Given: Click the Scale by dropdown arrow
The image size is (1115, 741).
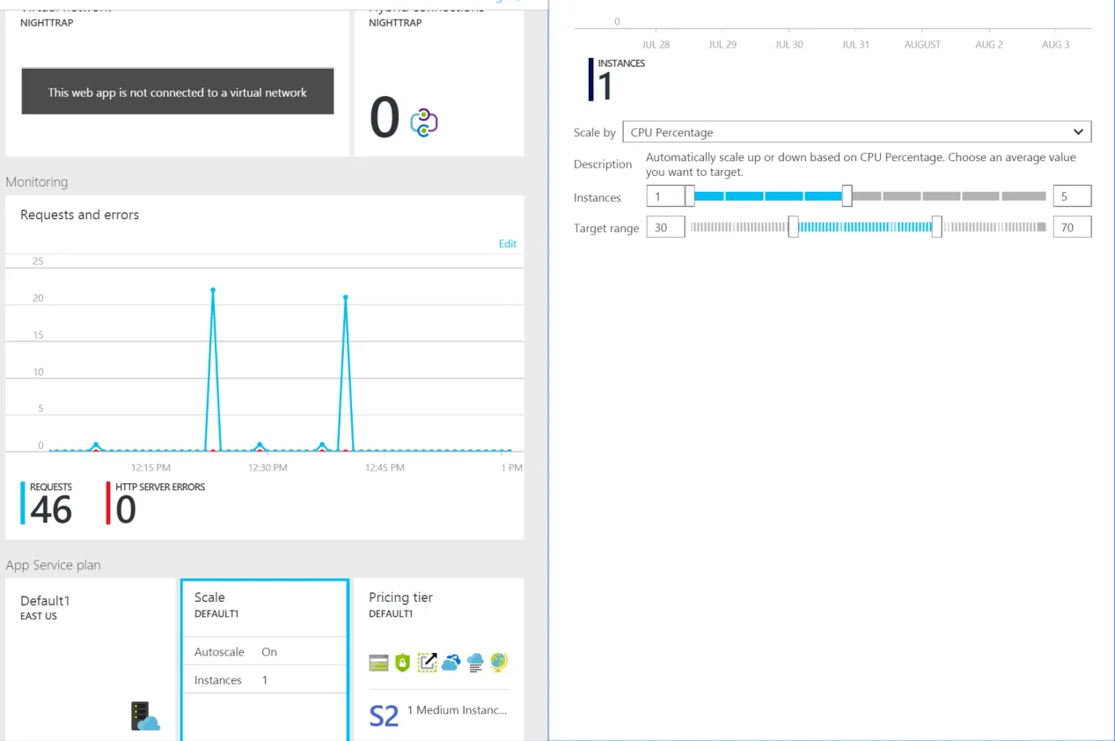Looking at the screenshot, I should click(1078, 132).
